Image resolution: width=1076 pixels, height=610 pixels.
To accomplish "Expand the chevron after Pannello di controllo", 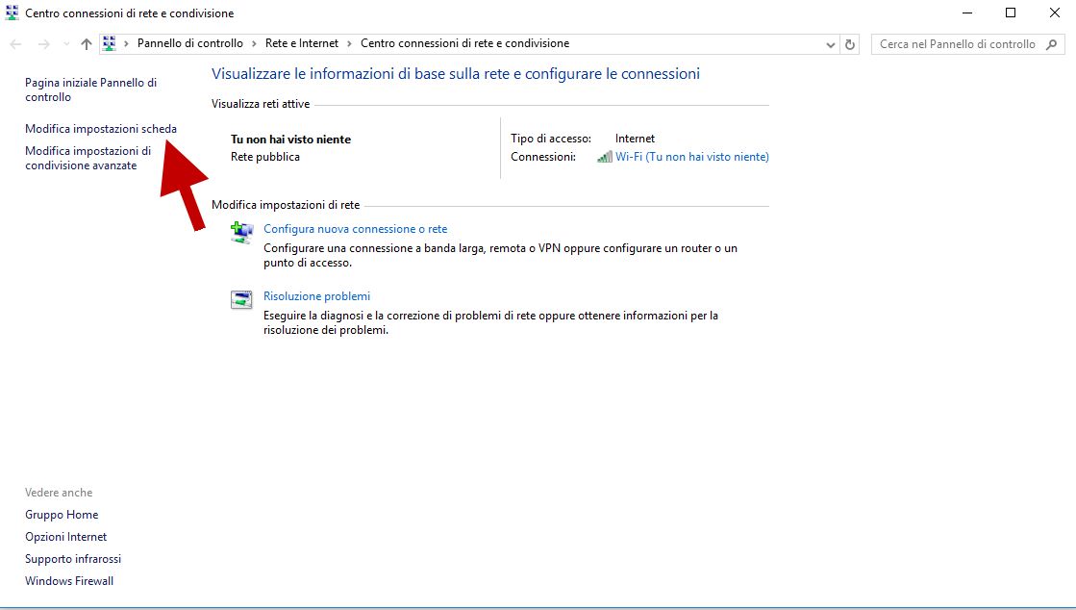I will pos(255,43).
